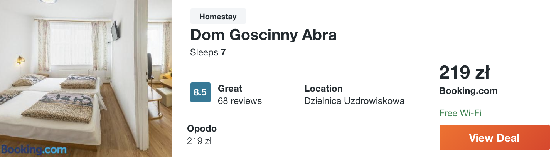Select the Homestay property type badge

click(218, 17)
